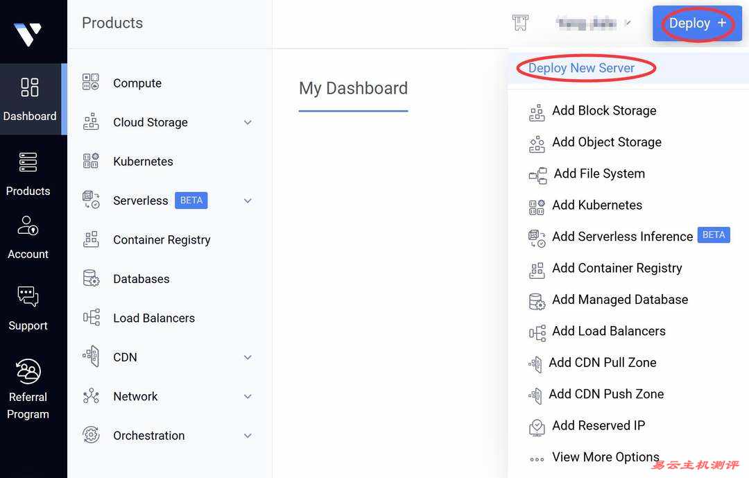Click the blue Deploy + button
Image resolution: width=749 pixels, height=478 pixels.
coord(697,24)
